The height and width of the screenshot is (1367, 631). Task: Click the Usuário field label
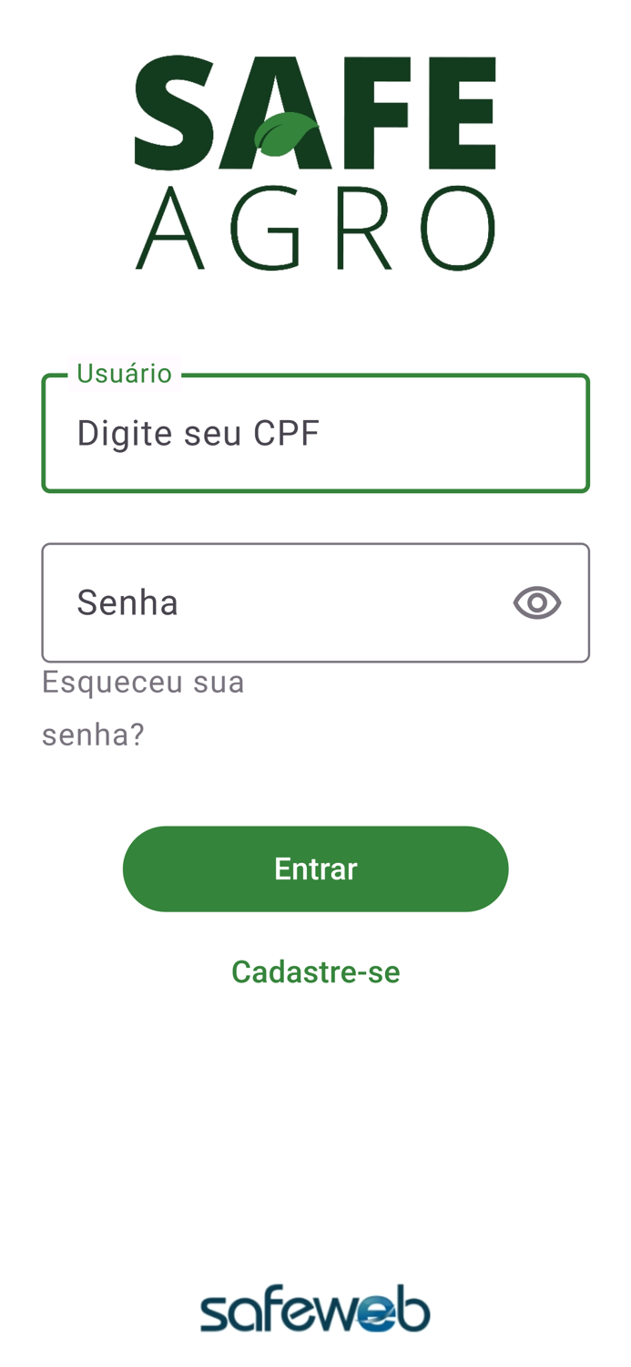pyautogui.click(x=125, y=372)
